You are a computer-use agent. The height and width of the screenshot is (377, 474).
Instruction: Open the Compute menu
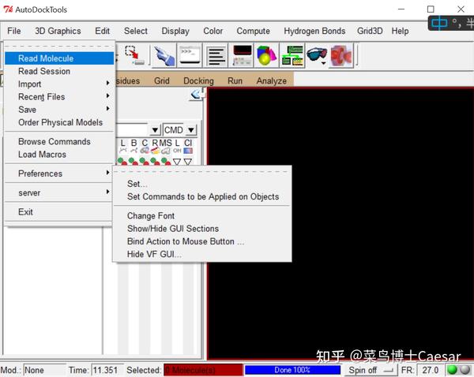click(253, 31)
